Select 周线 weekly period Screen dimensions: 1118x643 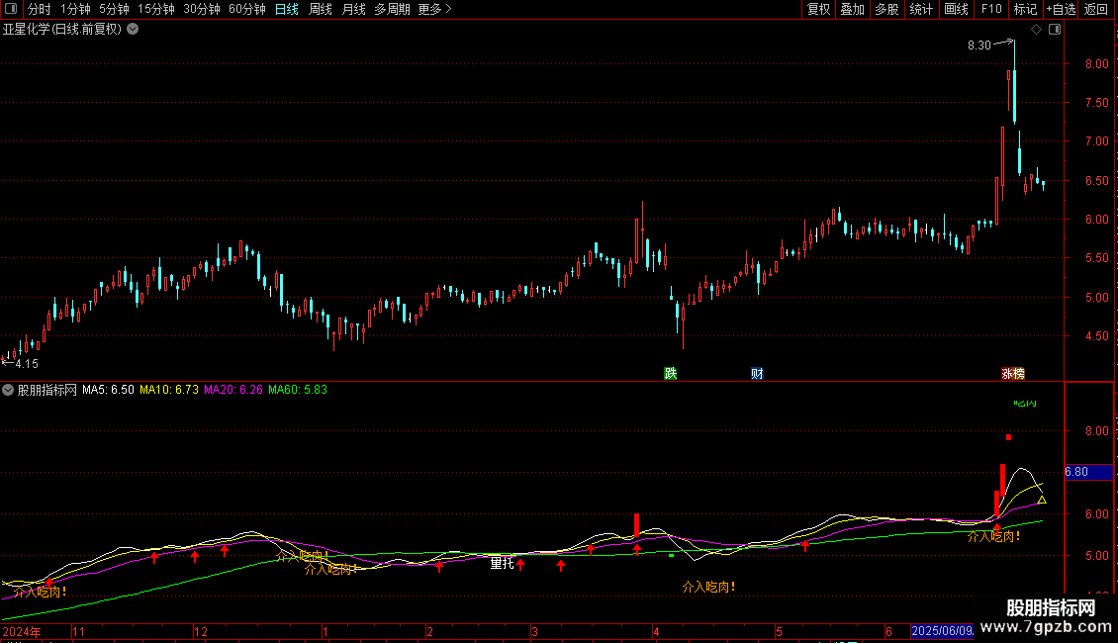pos(321,9)
